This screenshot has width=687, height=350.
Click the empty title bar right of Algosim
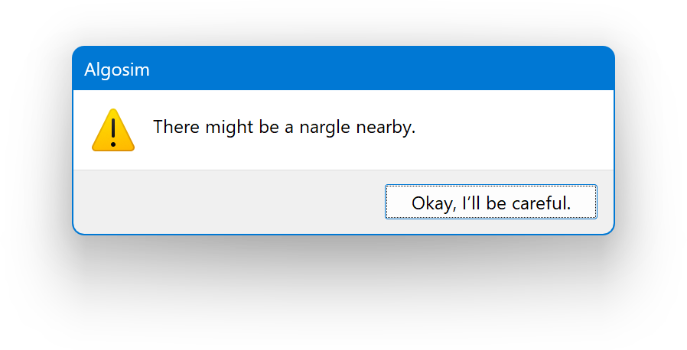pos(380,68)
